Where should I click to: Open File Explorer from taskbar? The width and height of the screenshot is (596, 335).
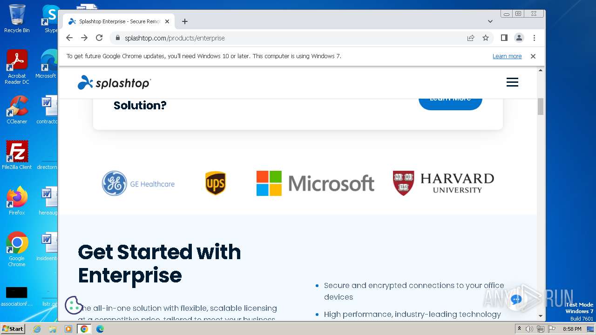click(x=53, y=329)
